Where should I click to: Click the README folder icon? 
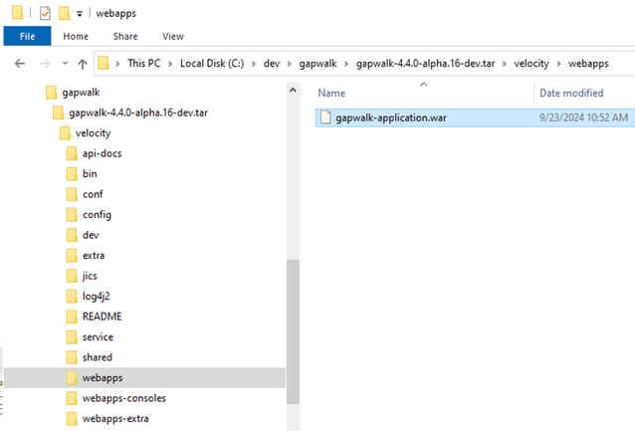pos(72,317)
